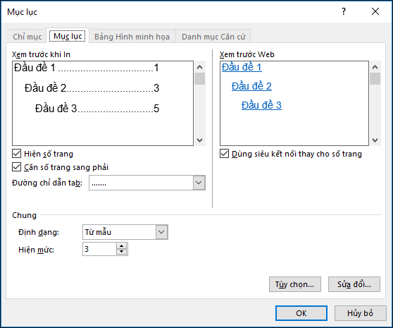
Task: Toggle Dùng siêu kết nối thay cho số trang
Action: 225,154
